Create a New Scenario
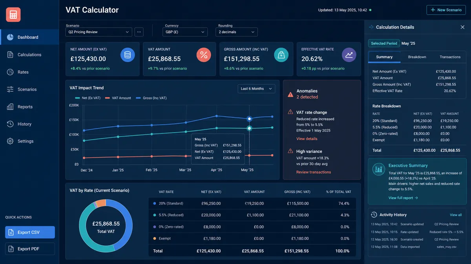This screenshot has width=471, height=264. coord(446,10)
